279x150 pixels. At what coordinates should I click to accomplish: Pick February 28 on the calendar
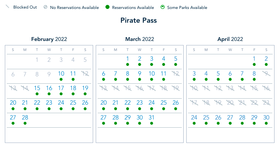pos(25,118)
